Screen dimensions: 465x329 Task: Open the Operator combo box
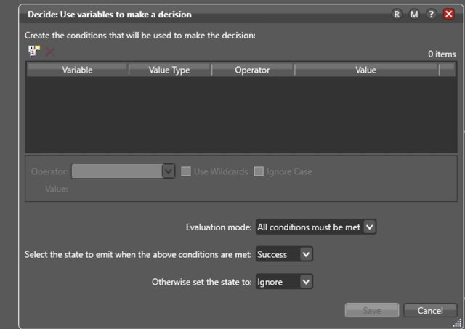click(123, 171)
